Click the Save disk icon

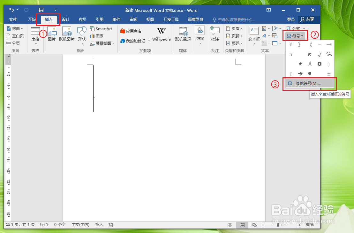[41, 10]
